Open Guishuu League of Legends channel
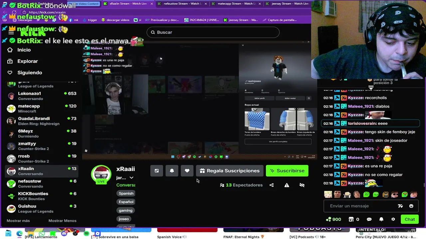426x239 pixels. pos(42,208)
